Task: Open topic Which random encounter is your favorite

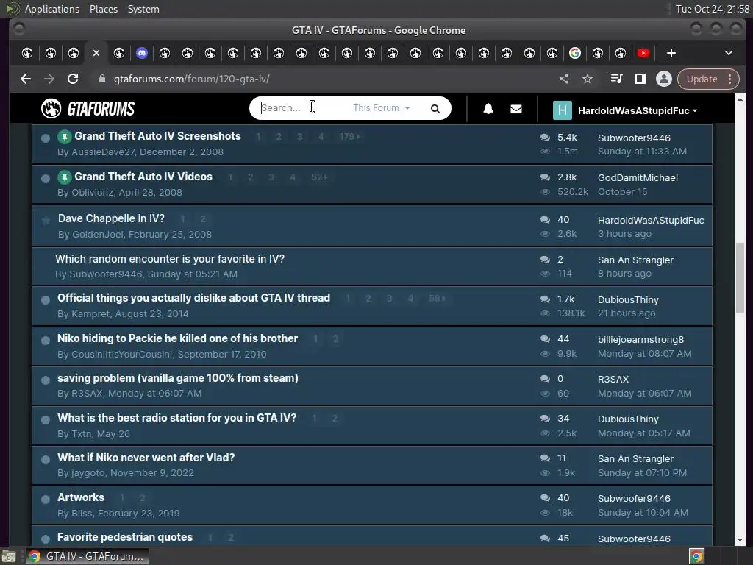Action: click(170, 259)
